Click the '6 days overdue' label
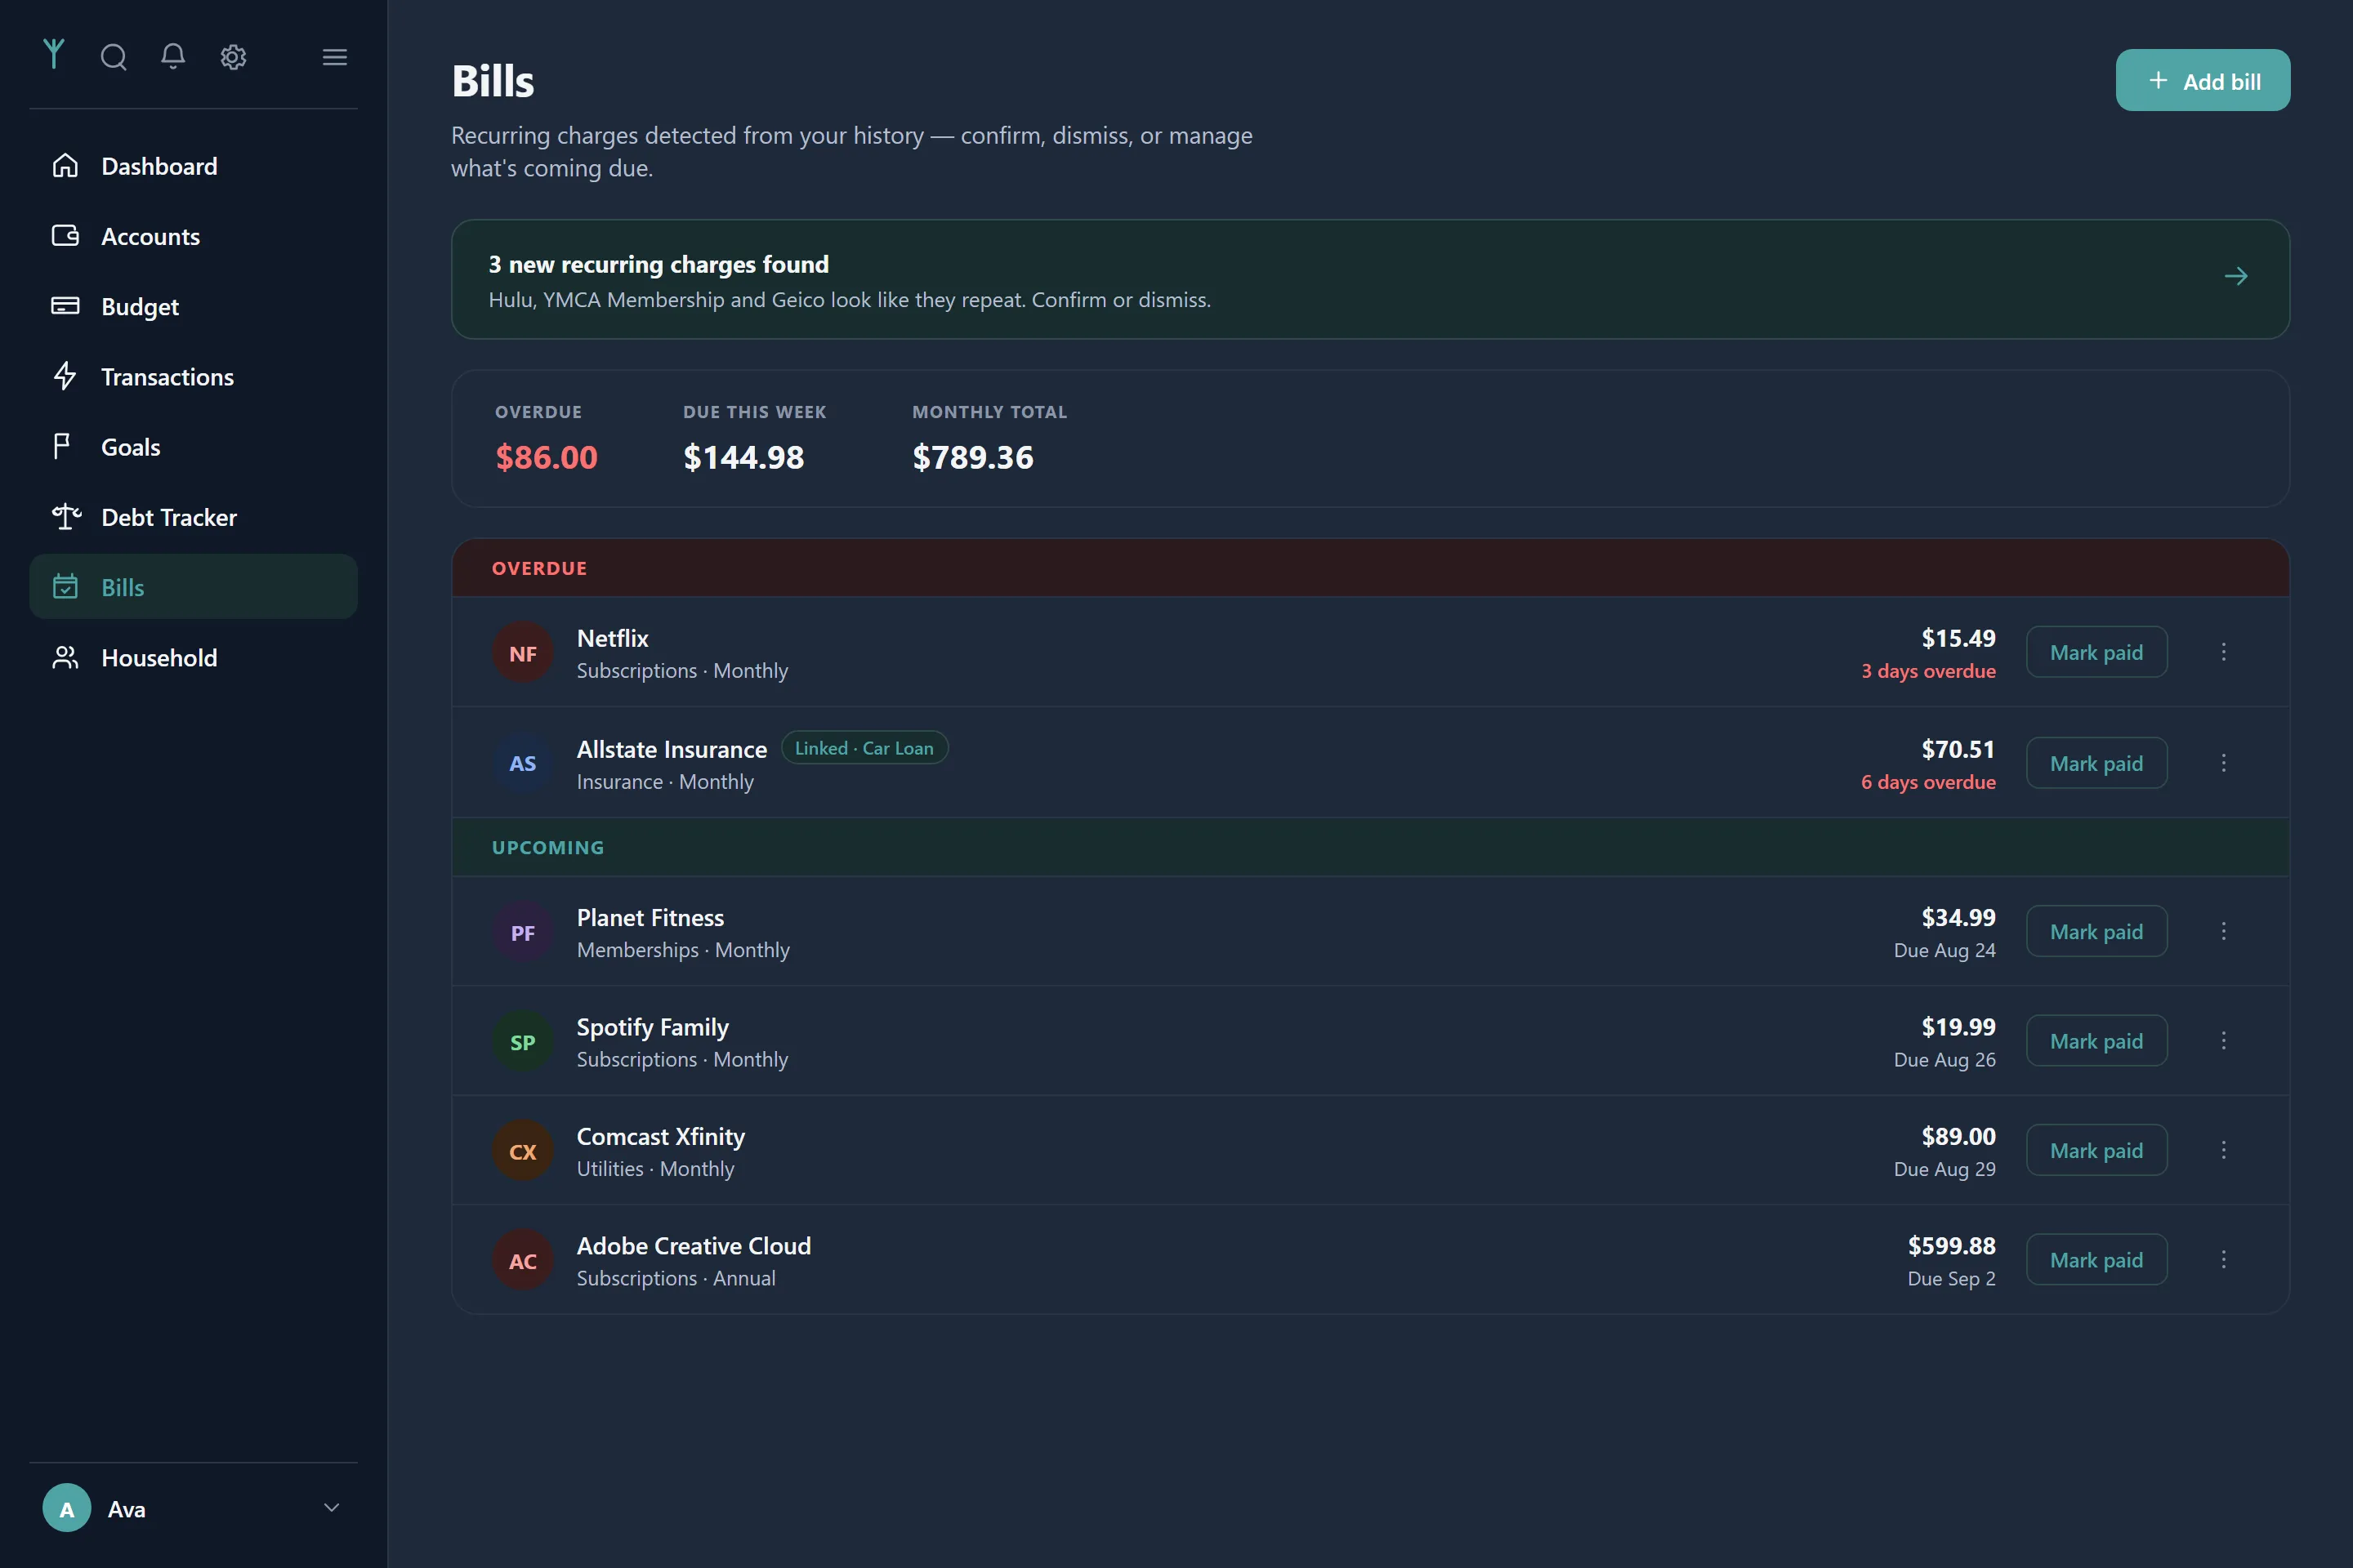Viewport: 2353px width, 1568px height. click(1928, 782)
